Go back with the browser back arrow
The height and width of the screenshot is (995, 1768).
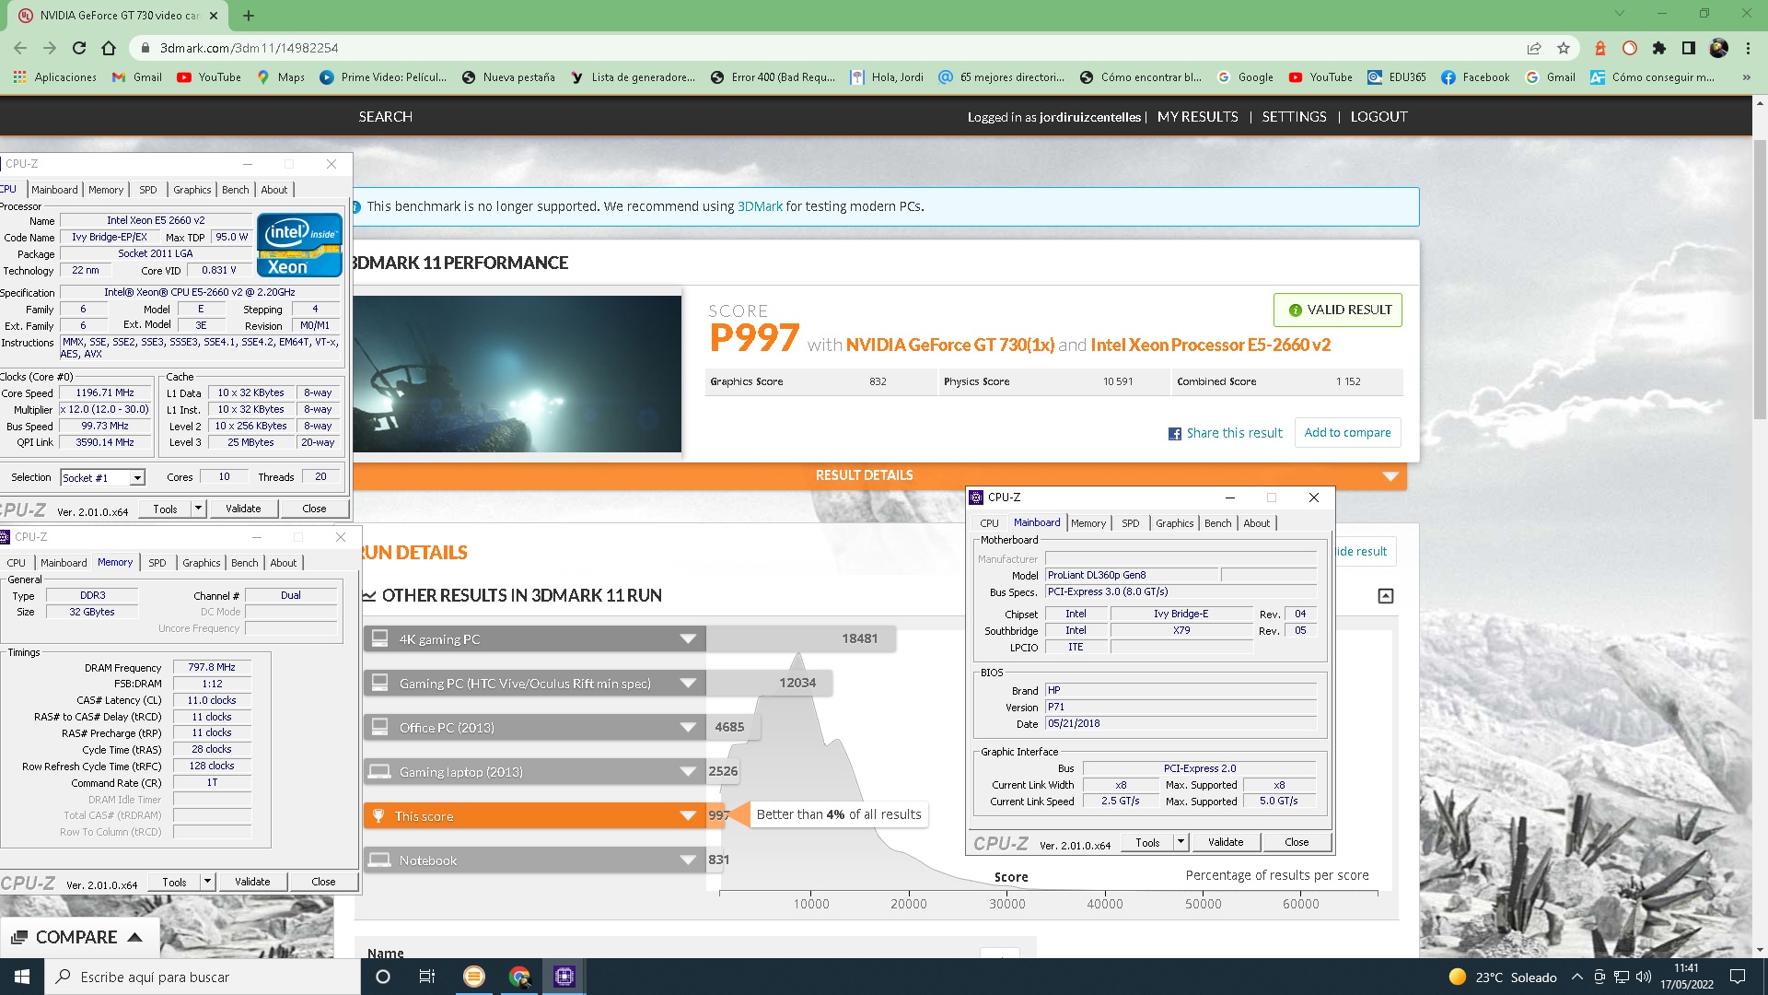(x=20, y=48)
